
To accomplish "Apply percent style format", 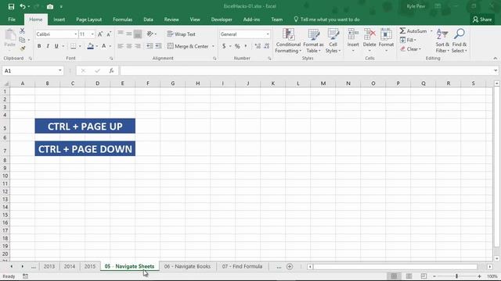I will pyautogui.click(x=237, y=46).
